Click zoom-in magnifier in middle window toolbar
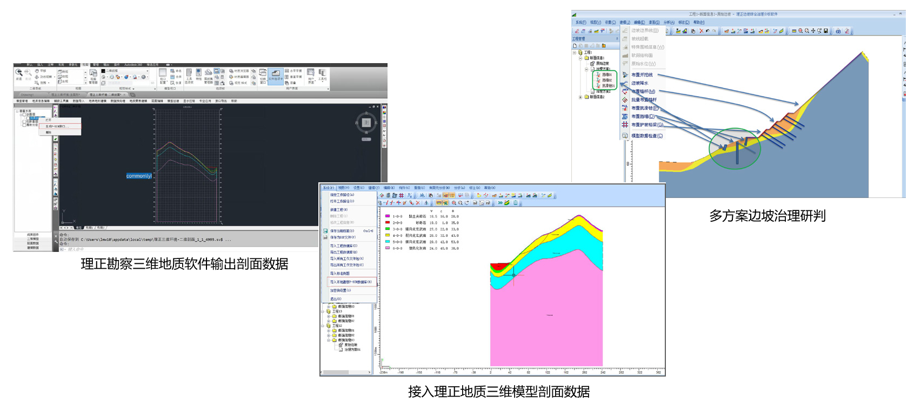Viewport: 921px width, 410px height. (x=454, y=203)
